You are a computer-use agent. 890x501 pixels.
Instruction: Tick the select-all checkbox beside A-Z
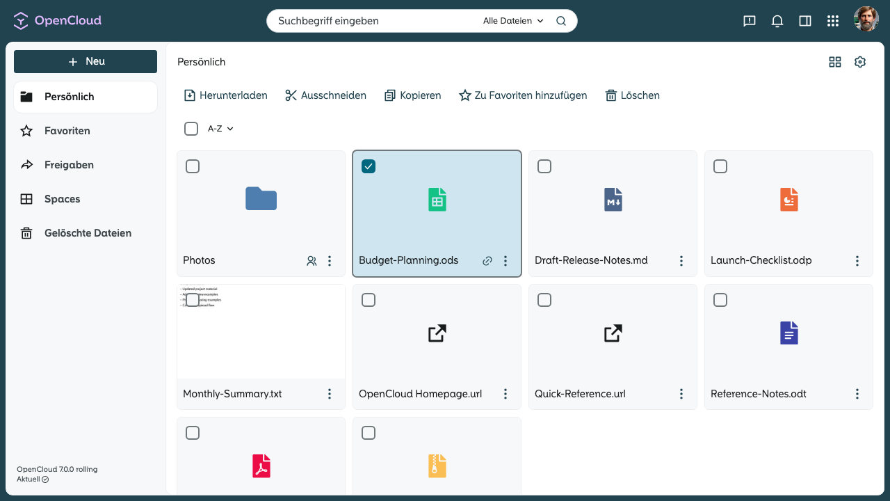(x=191, y=129)
